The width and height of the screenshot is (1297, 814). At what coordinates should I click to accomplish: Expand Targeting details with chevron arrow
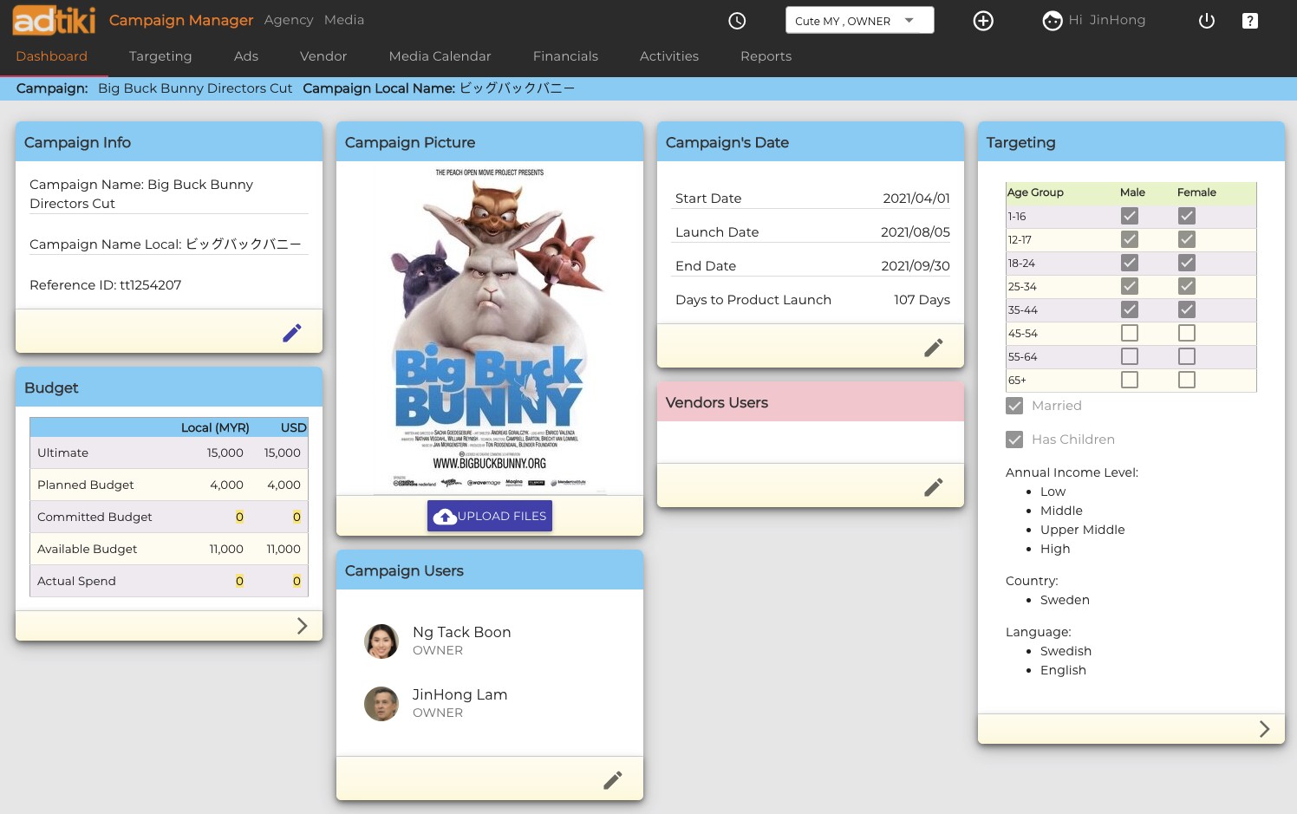(x=1264, y=729)
